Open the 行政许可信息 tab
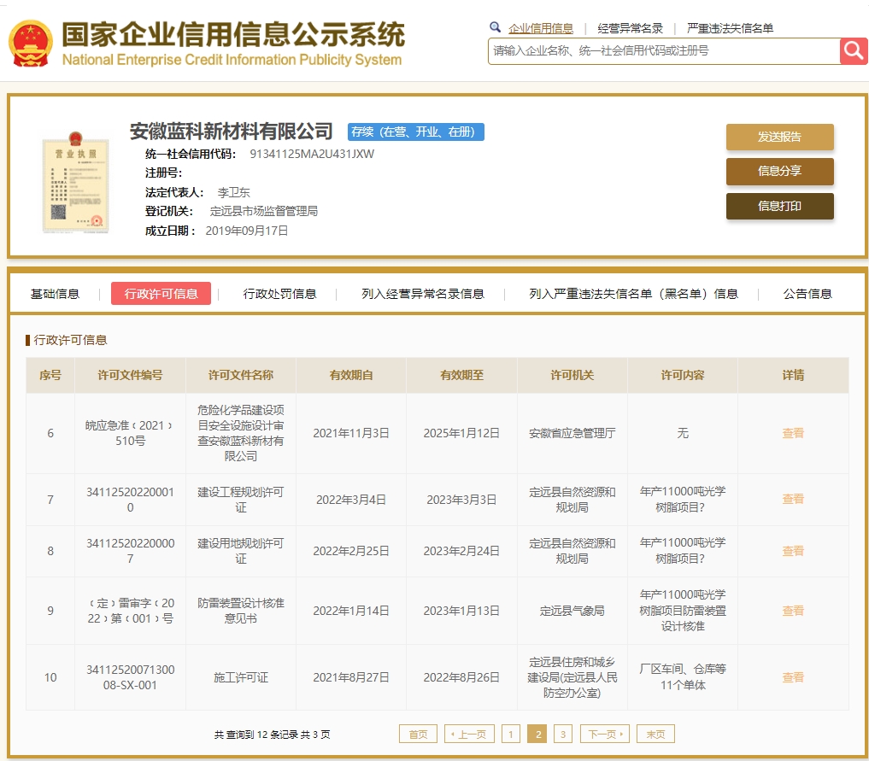 tap(161, 294)
